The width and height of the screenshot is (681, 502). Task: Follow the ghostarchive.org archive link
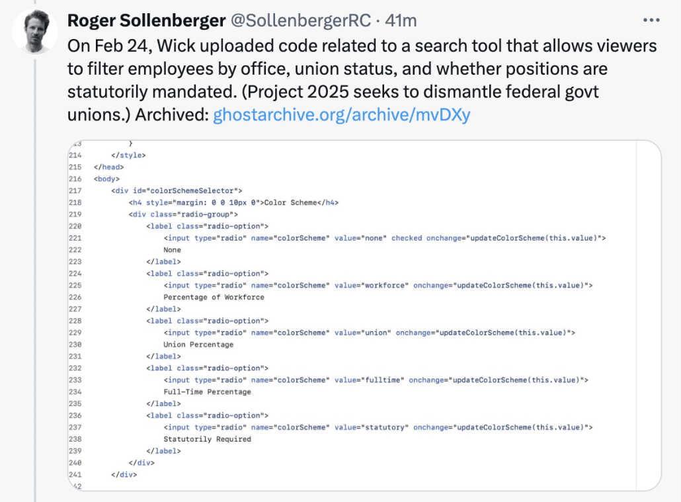[x=341, y=115]
